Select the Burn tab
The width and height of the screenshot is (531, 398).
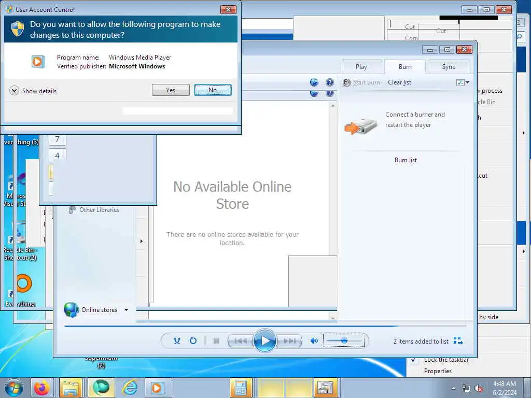[405, 67]
